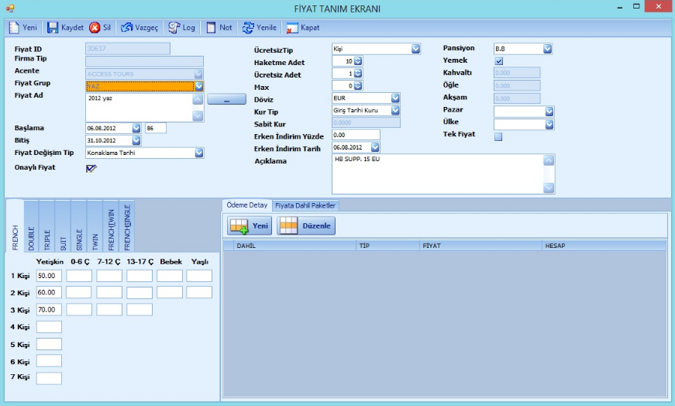Close the screen using the Kapat icon
The width and height of the screenshot is (675, 406).
click(292, 28)
